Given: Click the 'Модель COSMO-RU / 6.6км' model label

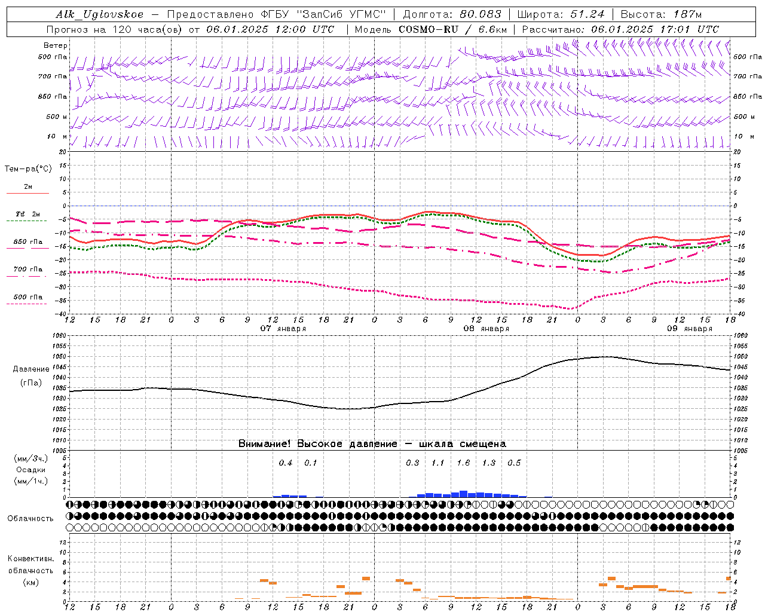Looking at the screenshot, I should [431, 29].
